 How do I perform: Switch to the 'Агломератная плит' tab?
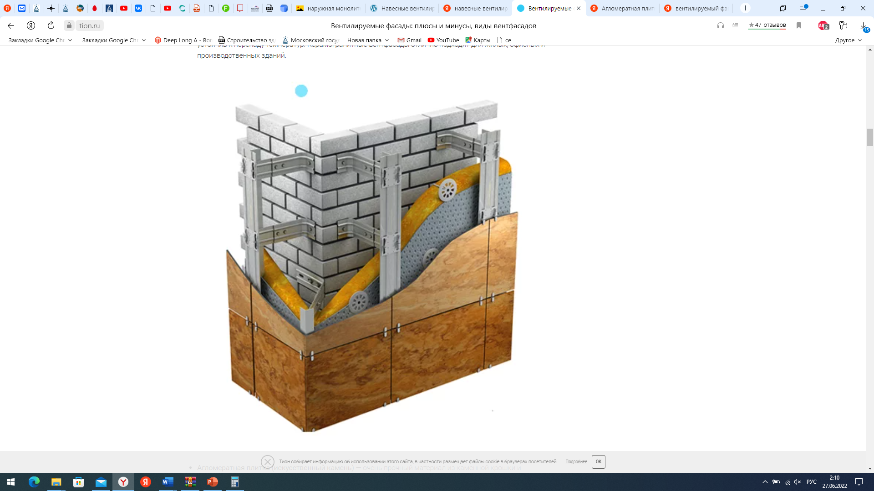pos(623,8)
